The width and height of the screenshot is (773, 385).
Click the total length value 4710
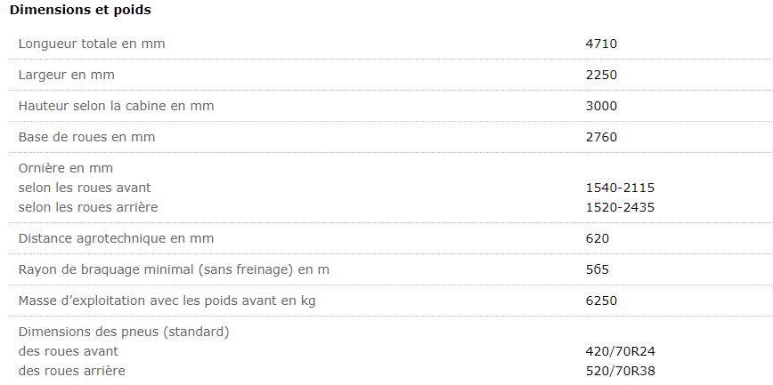[x=601, y=44]
